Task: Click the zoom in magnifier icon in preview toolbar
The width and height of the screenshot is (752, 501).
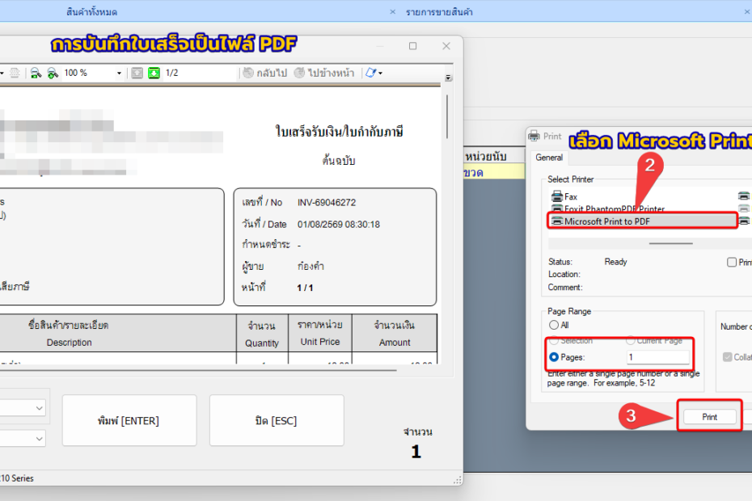Action: 53,73
